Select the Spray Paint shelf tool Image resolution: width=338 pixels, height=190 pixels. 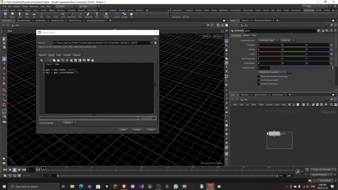click(x=88, y=15)
